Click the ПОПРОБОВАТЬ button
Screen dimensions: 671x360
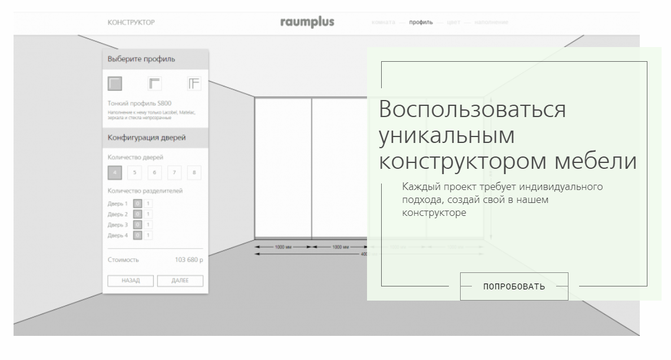click(514, 286)
